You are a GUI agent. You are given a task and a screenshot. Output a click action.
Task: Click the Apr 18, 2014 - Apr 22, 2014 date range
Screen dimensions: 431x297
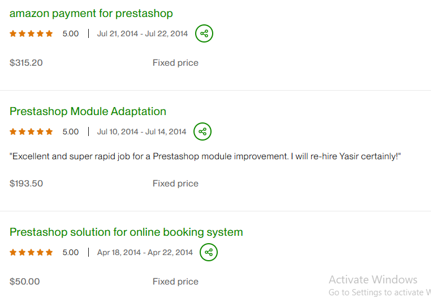[x=145, y=252]
